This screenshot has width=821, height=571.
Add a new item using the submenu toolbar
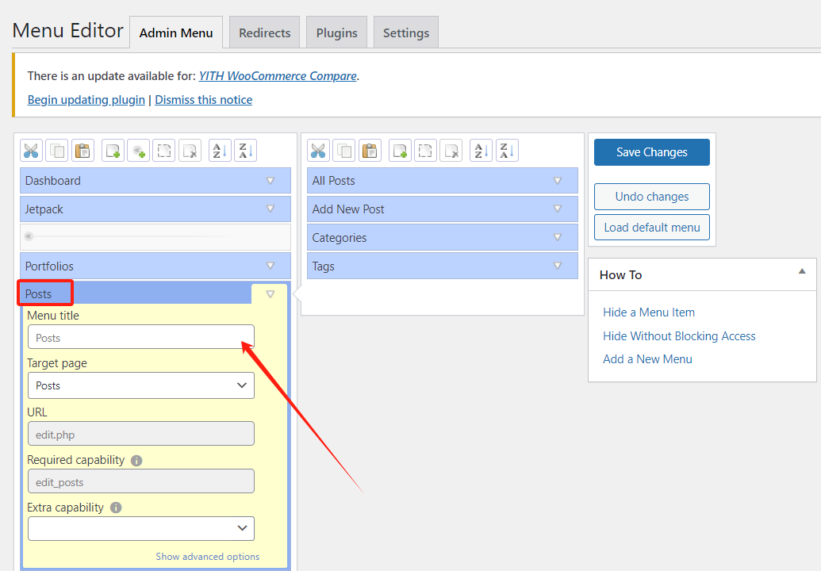pos(400,151)
